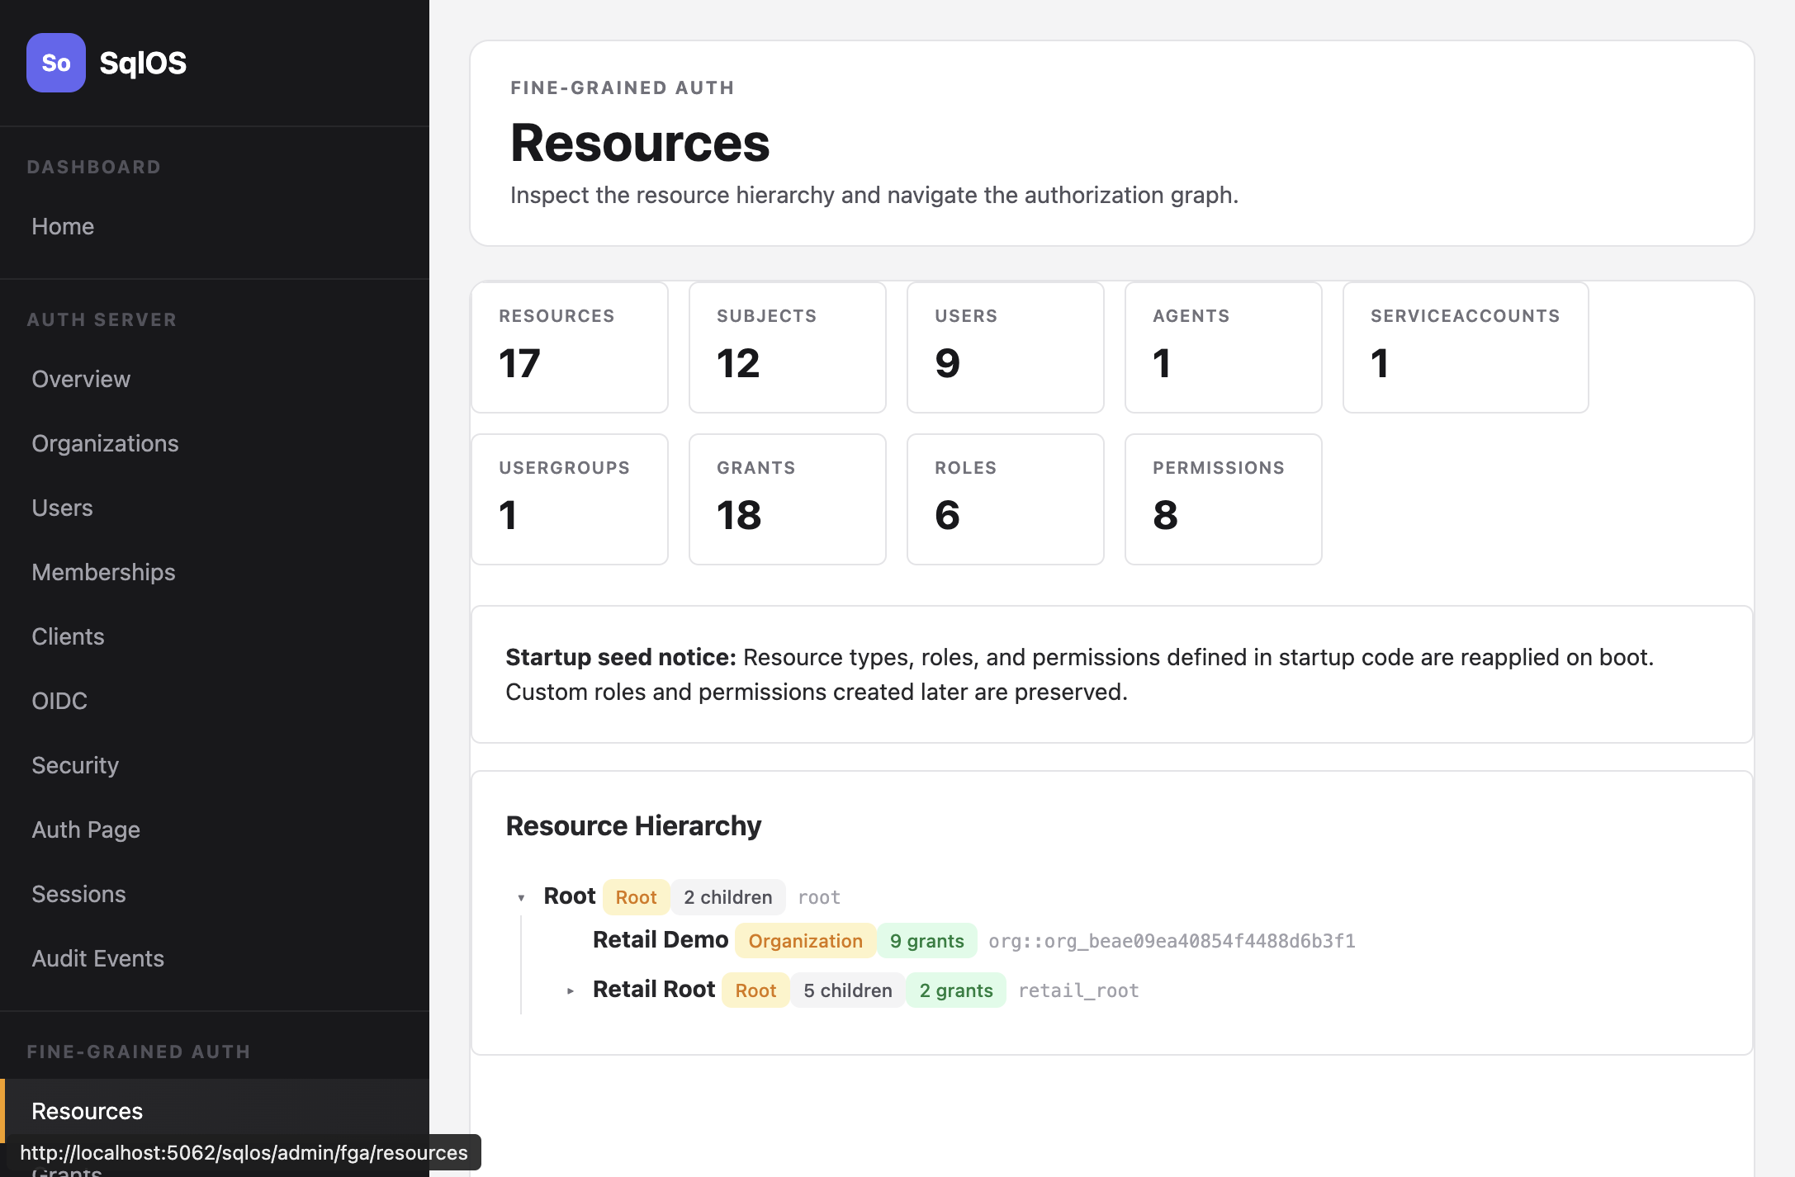This screenshot has height=1177, width=1795.
Task: Open the Retail Demo resource
Action: point(660,940)
